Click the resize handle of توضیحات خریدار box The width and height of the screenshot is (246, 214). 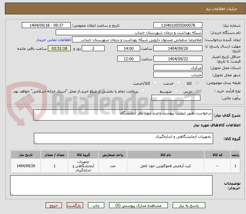coord(12,193)
